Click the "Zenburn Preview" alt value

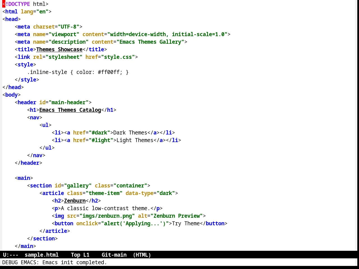[176, 216]
